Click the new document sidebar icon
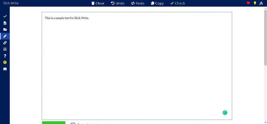 pos(5,23)
